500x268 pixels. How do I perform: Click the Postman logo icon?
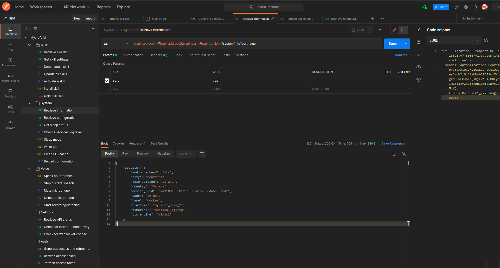tap(6, 7)
